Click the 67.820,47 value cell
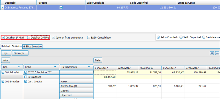The height and width of the screenshot is (99, 220). tap(173, 73)
